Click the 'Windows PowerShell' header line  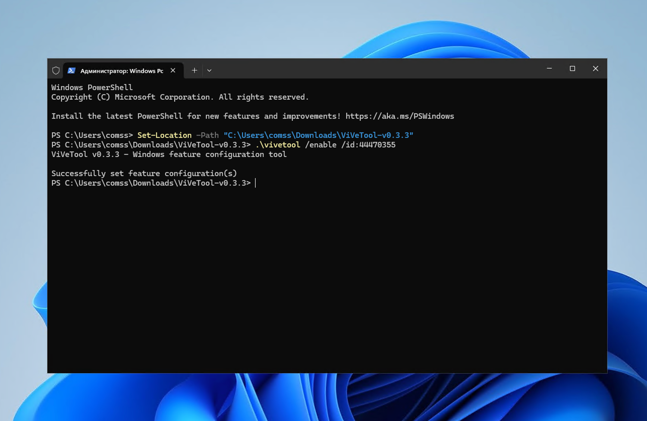click(x=92, y=88)
